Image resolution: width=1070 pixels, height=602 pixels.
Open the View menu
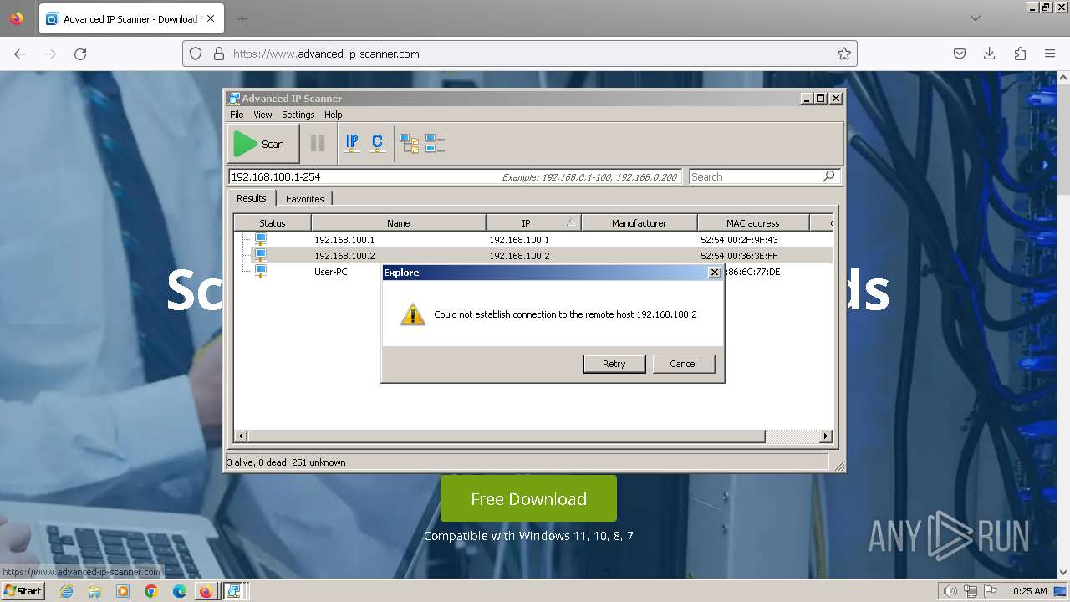[x=262, y=115]
